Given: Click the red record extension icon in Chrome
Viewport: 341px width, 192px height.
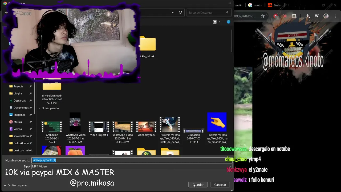Looking at the screenshot, I should tap(285, 16).
